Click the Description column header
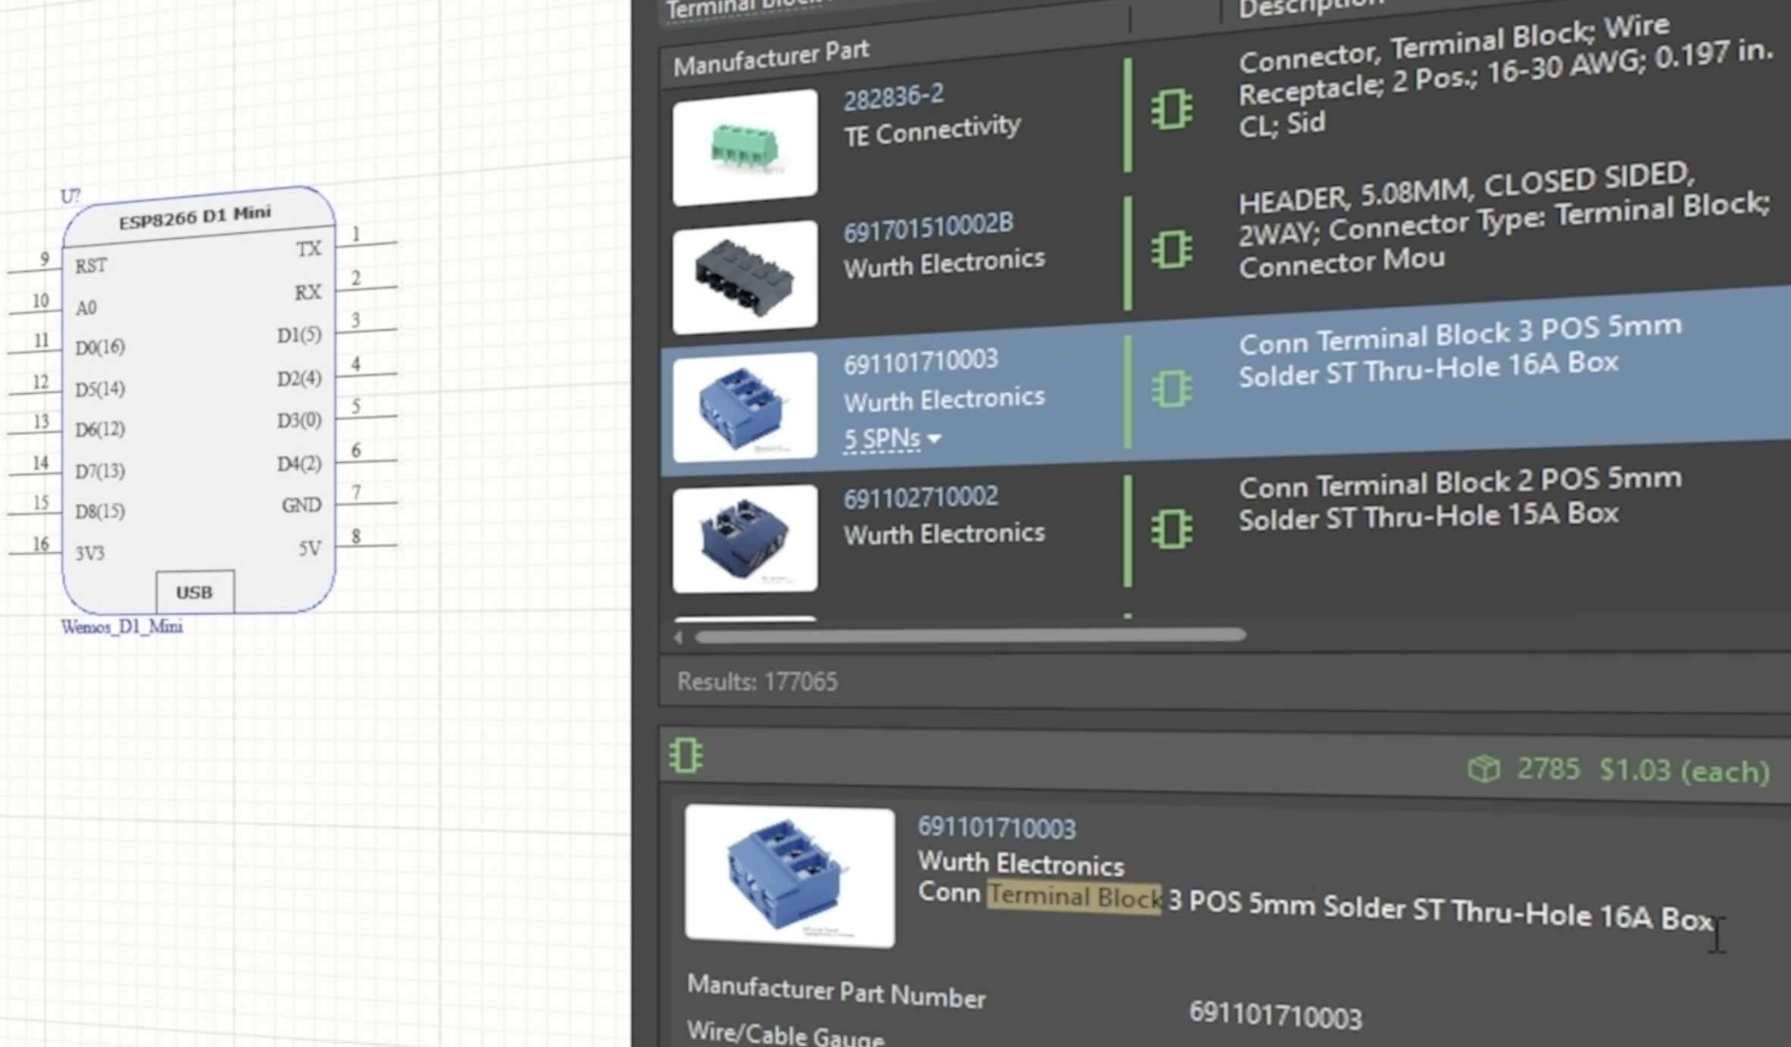The height and width of the screenshot is (1047, 1791). [1311, 8]
